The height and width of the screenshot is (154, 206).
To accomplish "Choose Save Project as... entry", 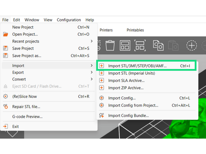I will pyautogui.click(x=49, y=55).
